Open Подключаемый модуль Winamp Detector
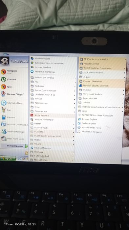 [101, 107]
